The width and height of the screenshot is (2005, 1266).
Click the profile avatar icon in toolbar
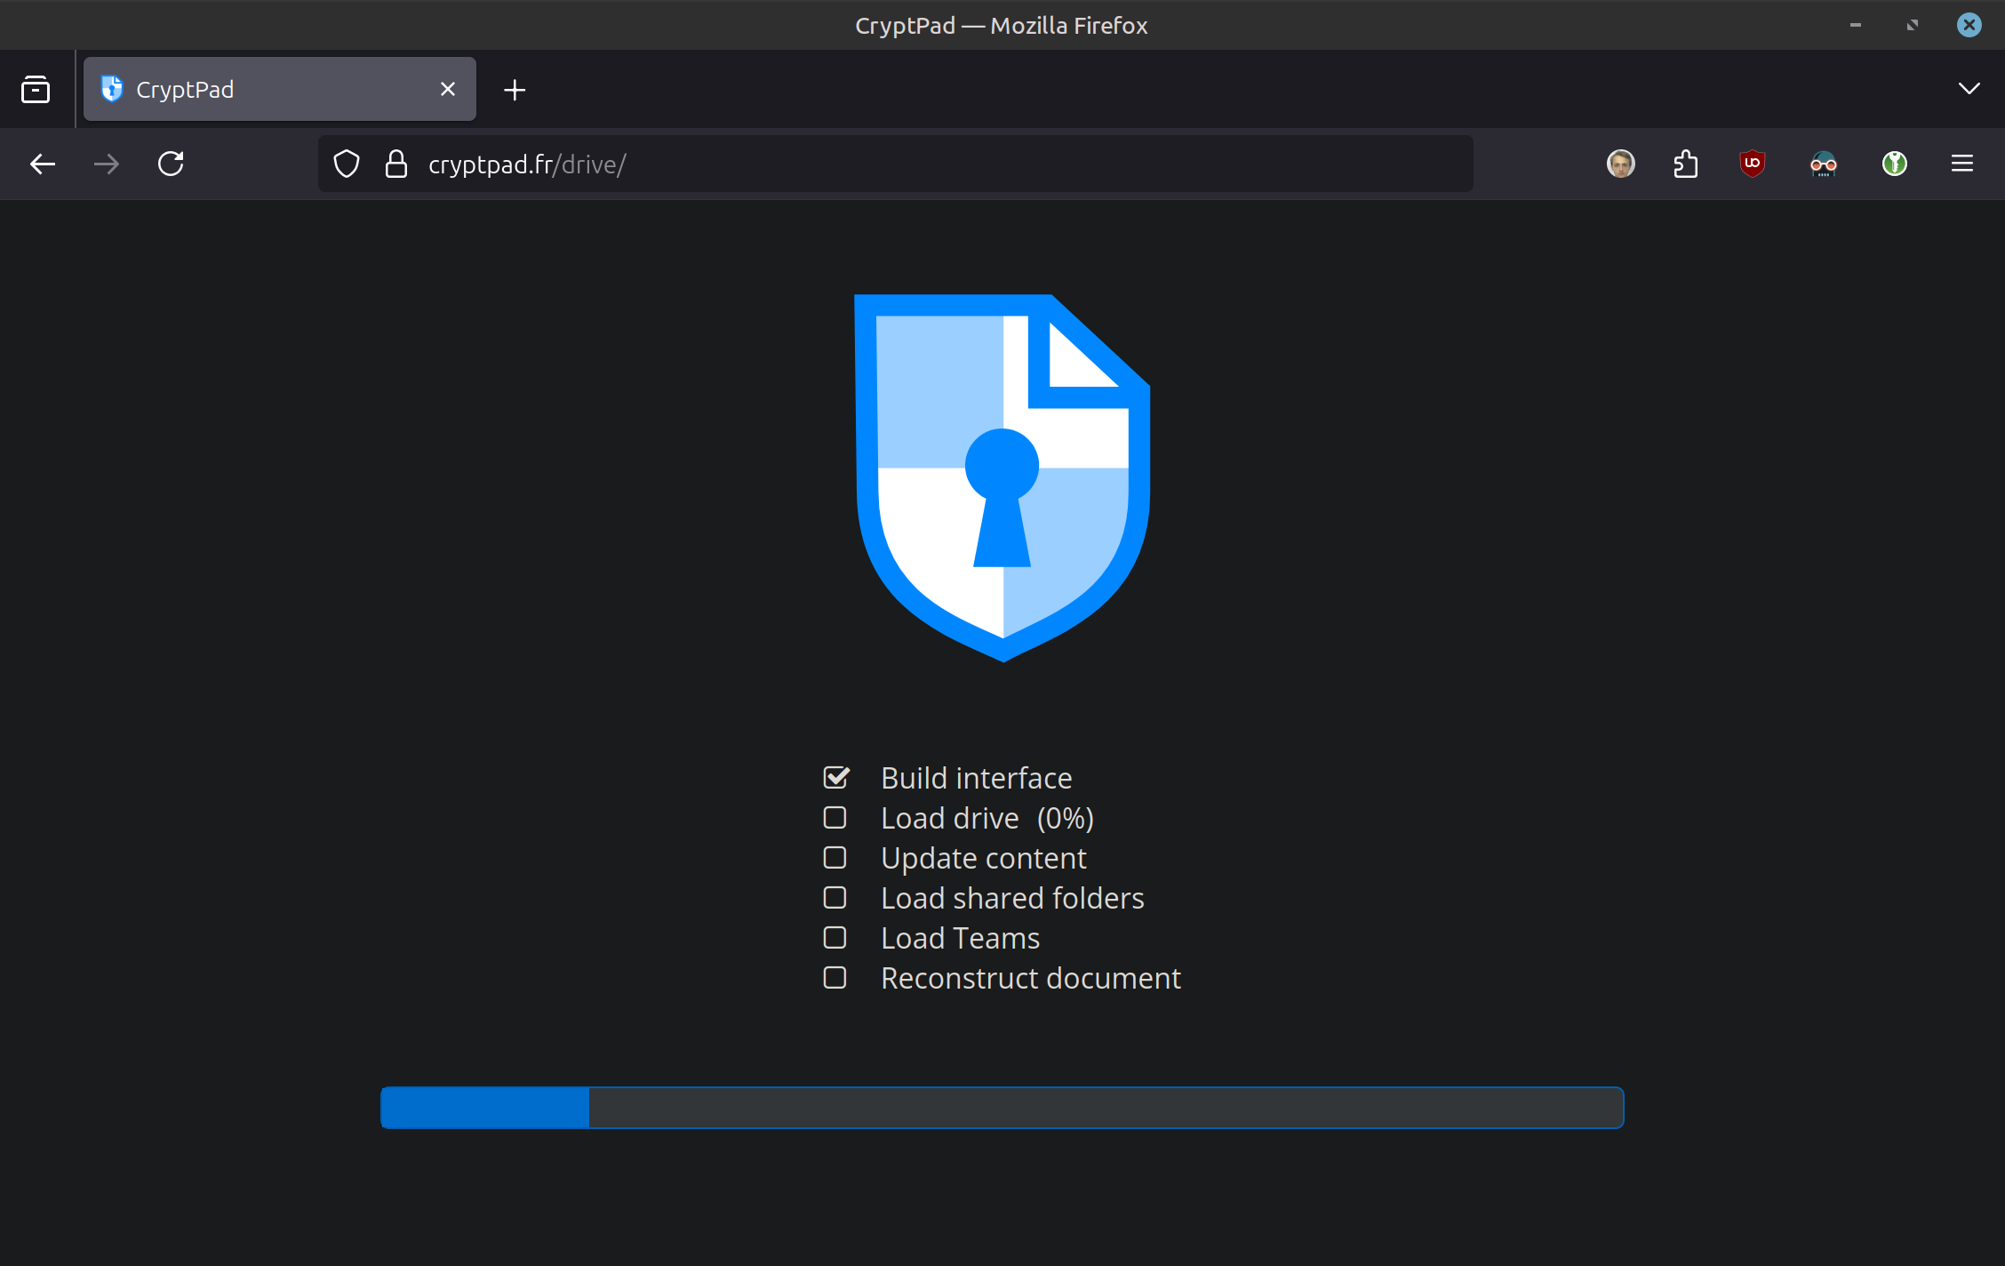click(x=1620, y=164)
